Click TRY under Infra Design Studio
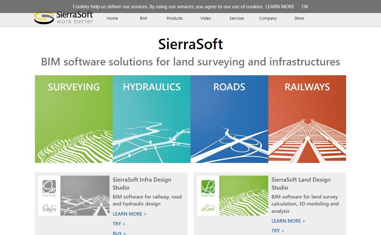The height and width of the screenshot is (235, 381). [x=119, y=224]
